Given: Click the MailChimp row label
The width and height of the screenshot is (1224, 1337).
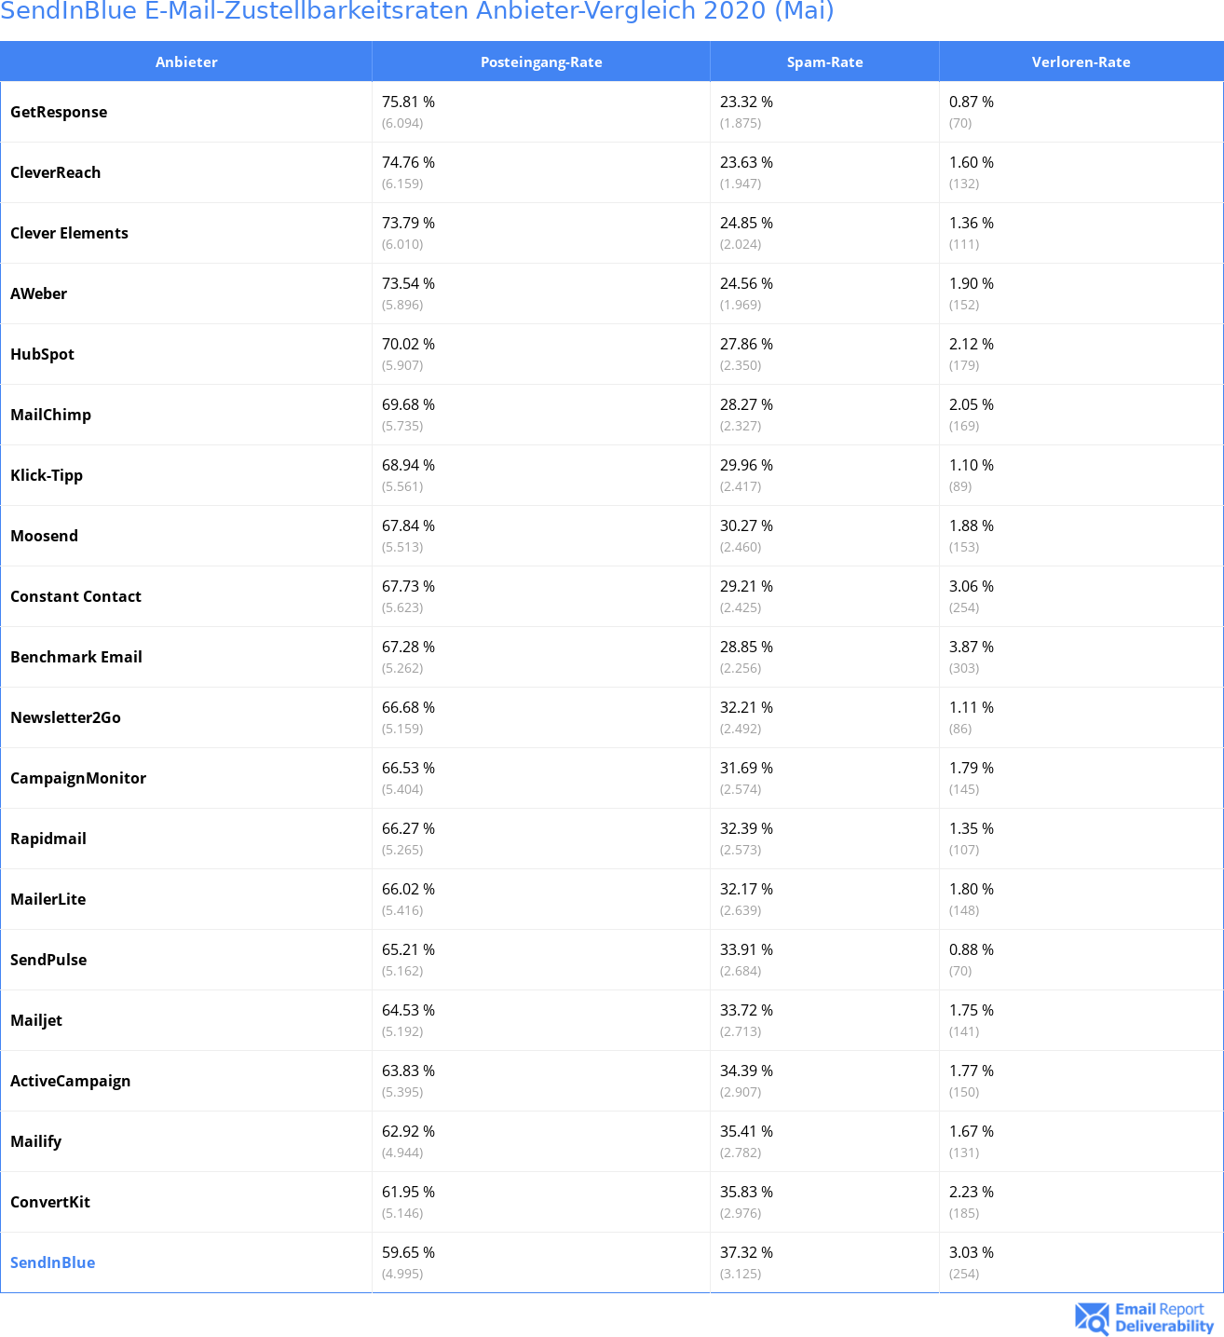Looking at the screenshot, I should (51, 415).
